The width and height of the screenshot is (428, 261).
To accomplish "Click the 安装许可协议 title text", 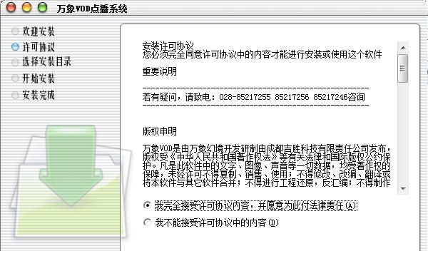I will click(168, 46).
